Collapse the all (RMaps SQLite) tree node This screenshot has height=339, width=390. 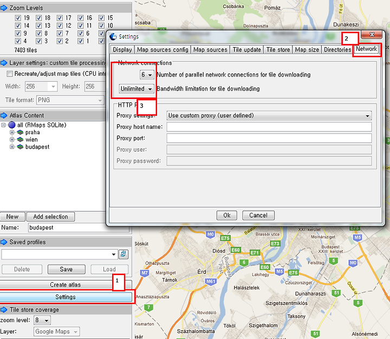[x=3, y=125]
